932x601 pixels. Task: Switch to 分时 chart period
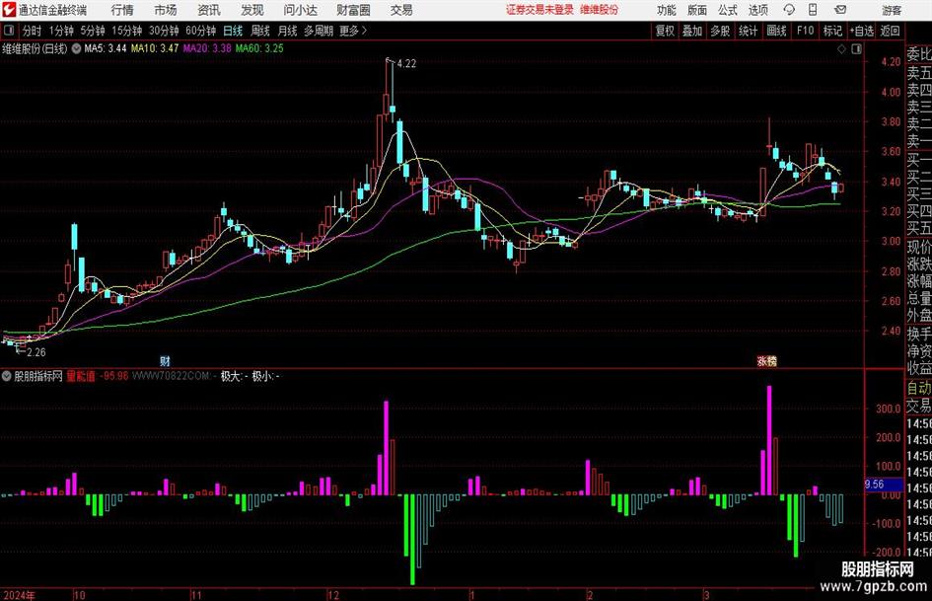(x=33, y=31)
